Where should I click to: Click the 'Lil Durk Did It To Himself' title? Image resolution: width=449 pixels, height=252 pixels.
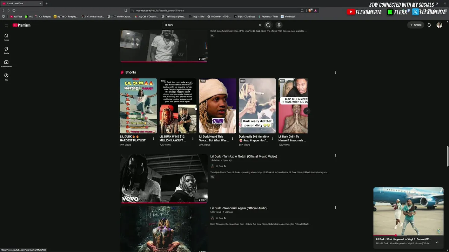tap(292, 139)
